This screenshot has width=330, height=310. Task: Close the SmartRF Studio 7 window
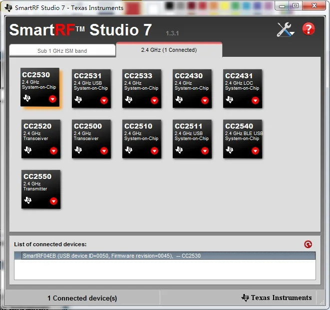(314, 6)
